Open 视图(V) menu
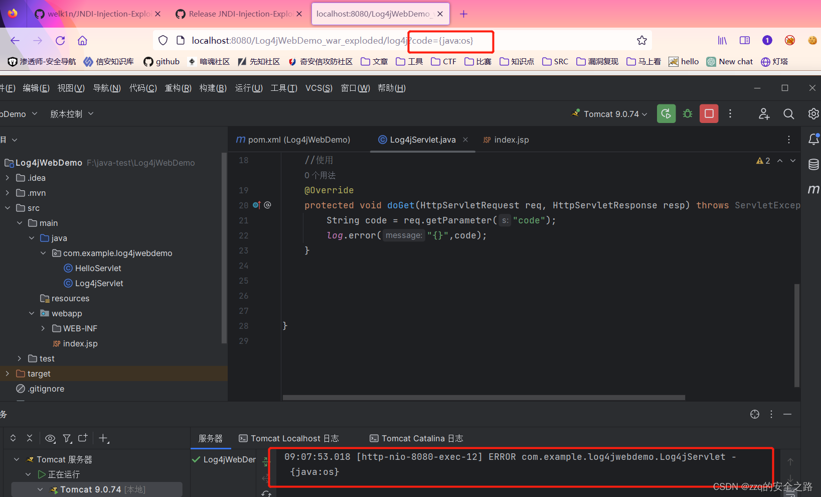 coord(71,88)
